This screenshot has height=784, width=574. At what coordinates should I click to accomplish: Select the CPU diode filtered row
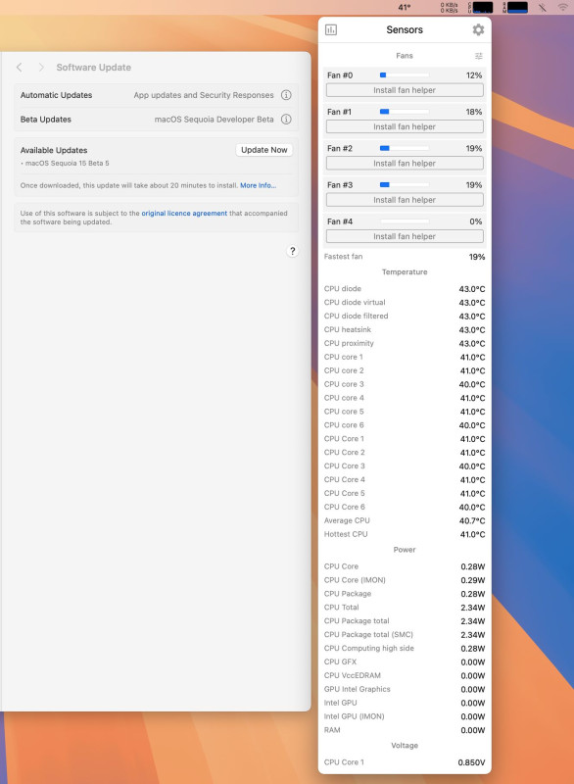coord(405,316)
